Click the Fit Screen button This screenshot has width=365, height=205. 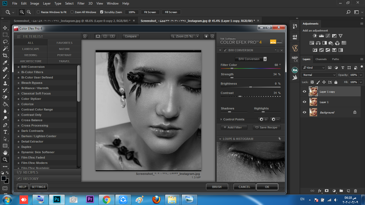pyautogui.click(x=150, y=12)
